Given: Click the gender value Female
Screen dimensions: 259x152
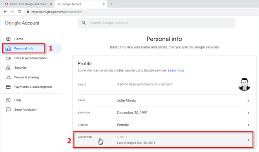Looking at the screenshot, I should (123, 125).
